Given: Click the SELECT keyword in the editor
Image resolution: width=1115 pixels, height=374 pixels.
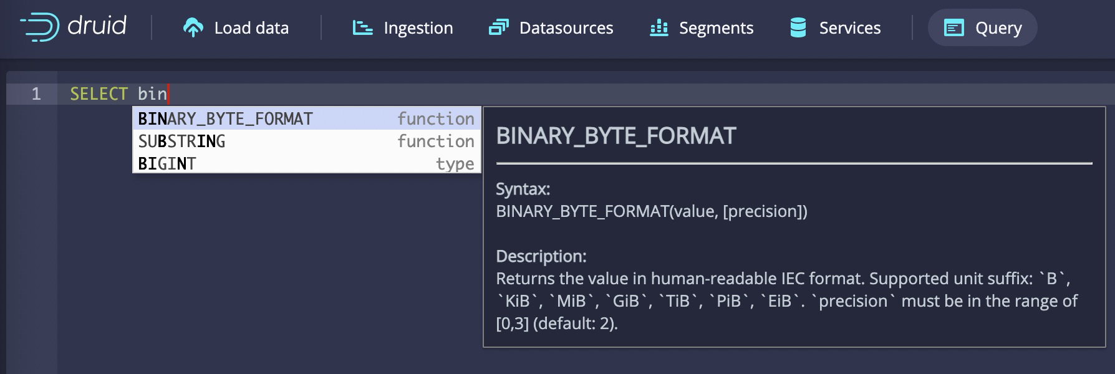Looking at the screenshot, I should click(x=99, y=94).
